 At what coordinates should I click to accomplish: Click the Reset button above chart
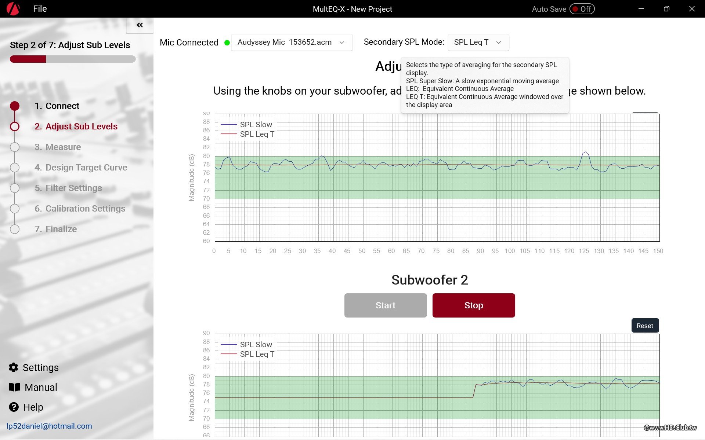tap(645, 326)
